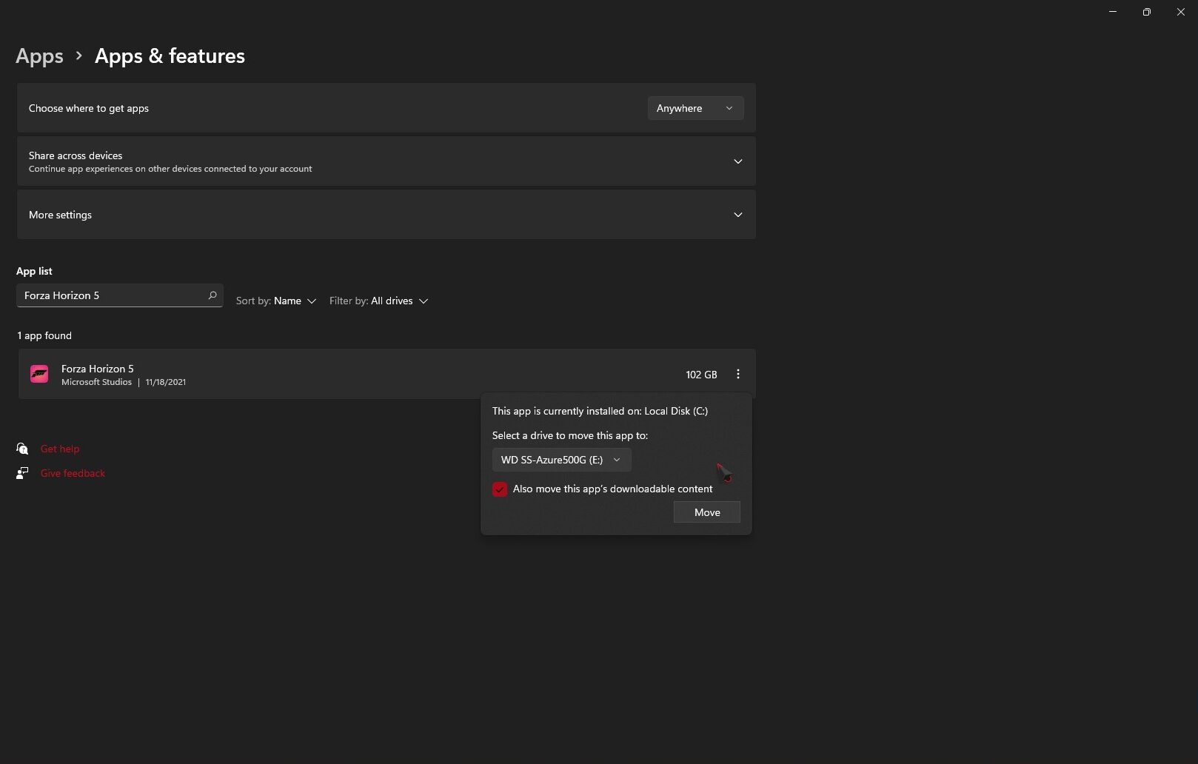The height and width of the screenshot is (764, 1198).
Task: Click the Get help icon
Action: [22, 449]
